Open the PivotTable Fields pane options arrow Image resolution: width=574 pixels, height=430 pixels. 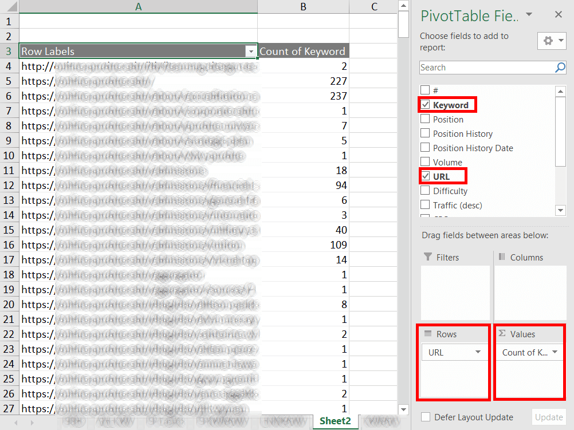point(529,15)
